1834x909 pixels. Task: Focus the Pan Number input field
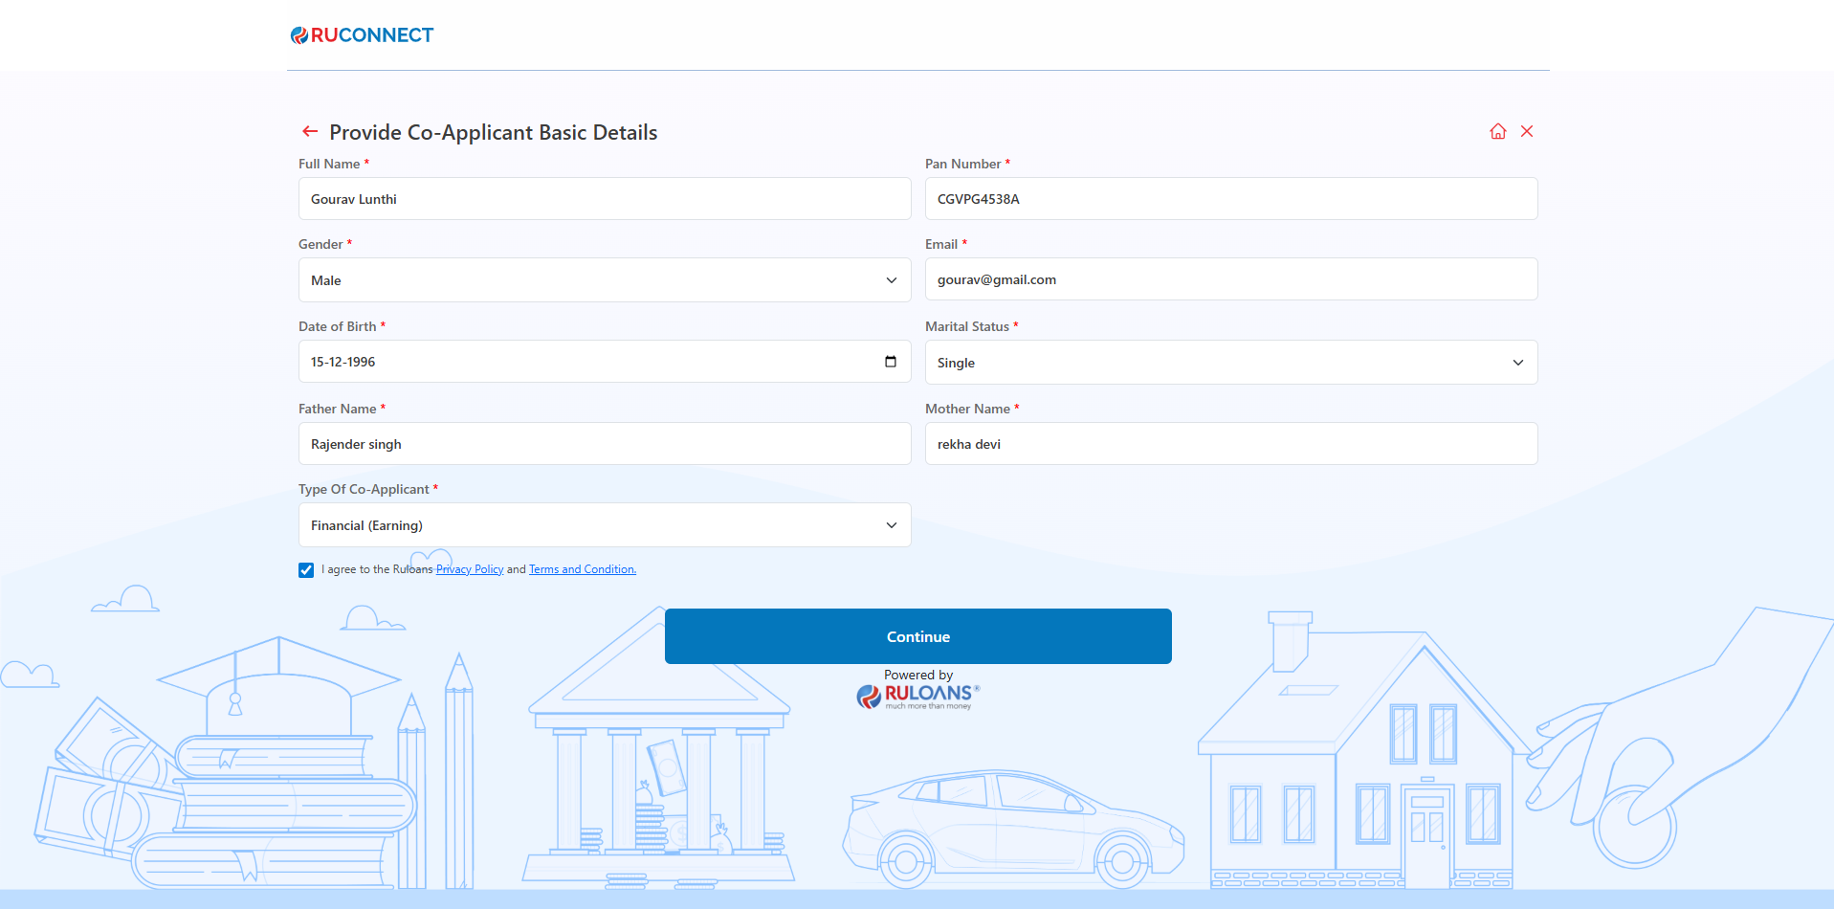pyautogui.click(x=1230, y=199)
